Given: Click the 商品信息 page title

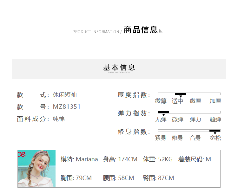Looking at the screenshot, I should (141, 30).
